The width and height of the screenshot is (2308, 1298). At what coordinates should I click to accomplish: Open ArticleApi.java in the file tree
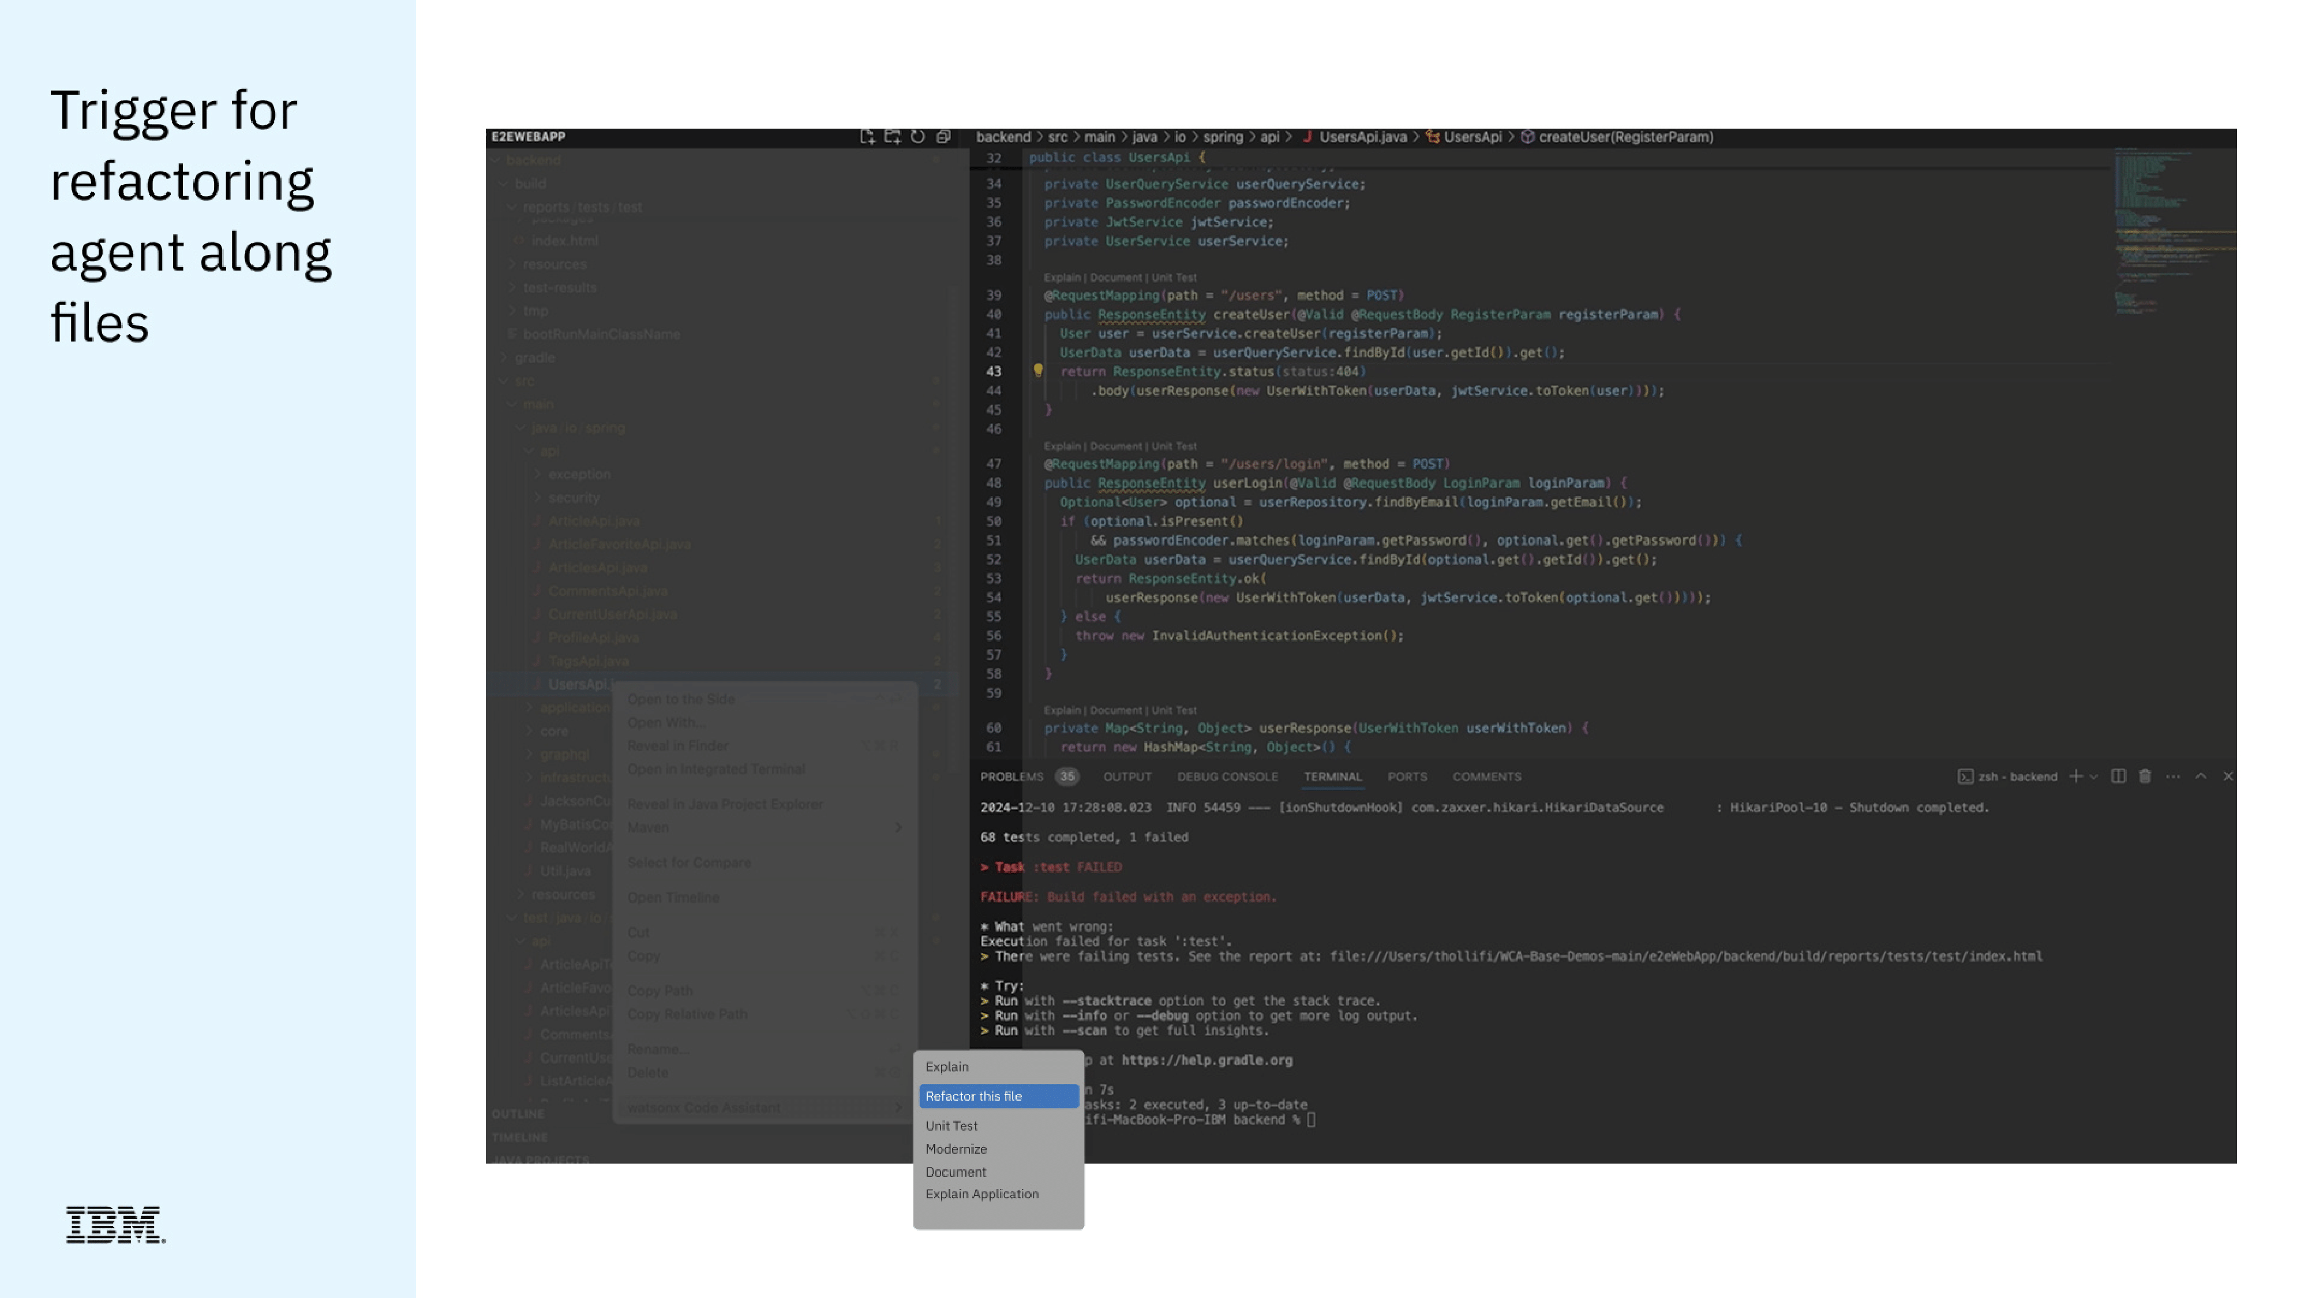593,520
